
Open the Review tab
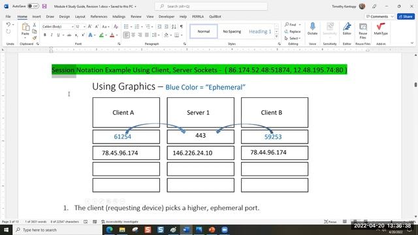click(x=136, y=16)
